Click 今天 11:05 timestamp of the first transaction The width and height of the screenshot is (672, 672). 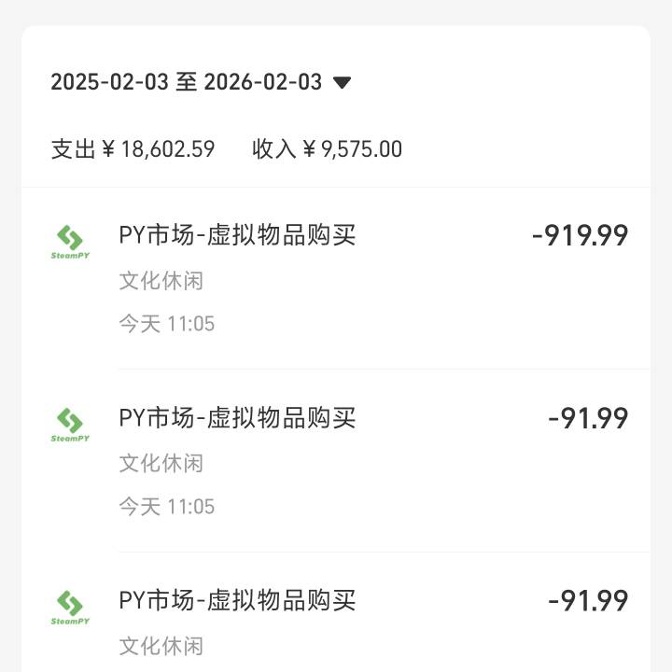pos(166,324)
